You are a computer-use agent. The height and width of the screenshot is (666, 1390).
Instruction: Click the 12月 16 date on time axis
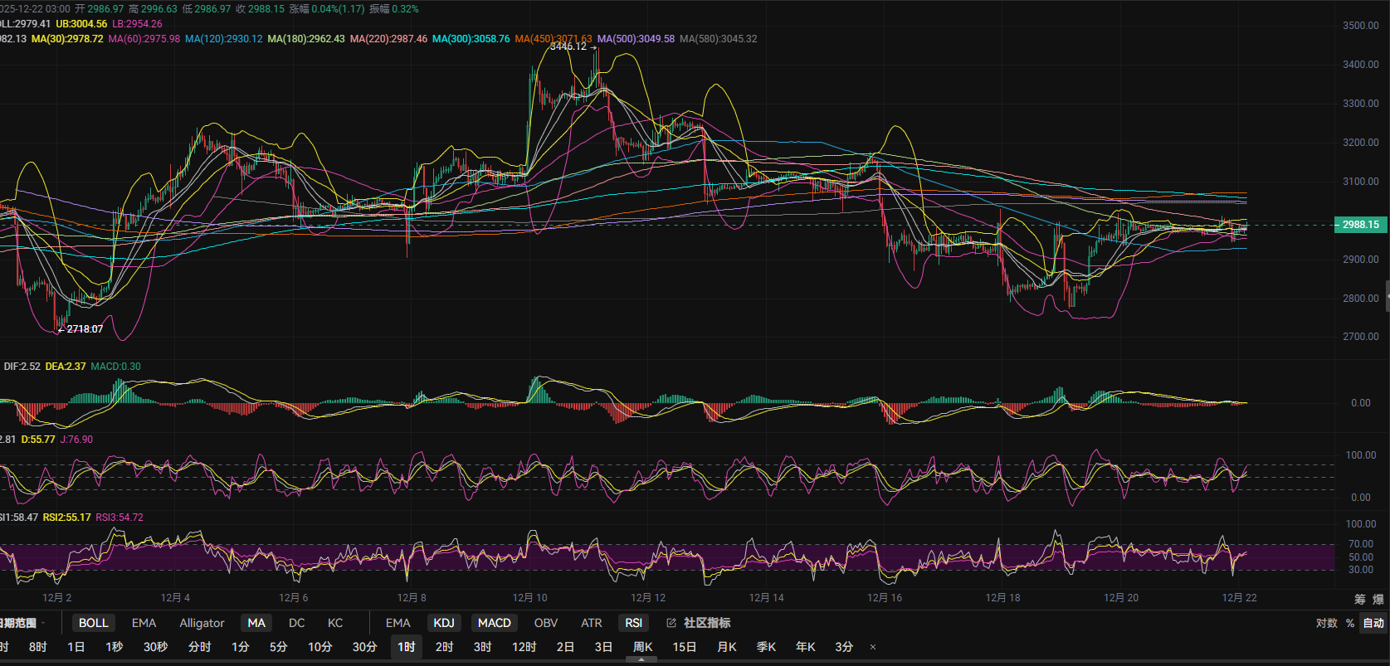click(x=884, y=598)
